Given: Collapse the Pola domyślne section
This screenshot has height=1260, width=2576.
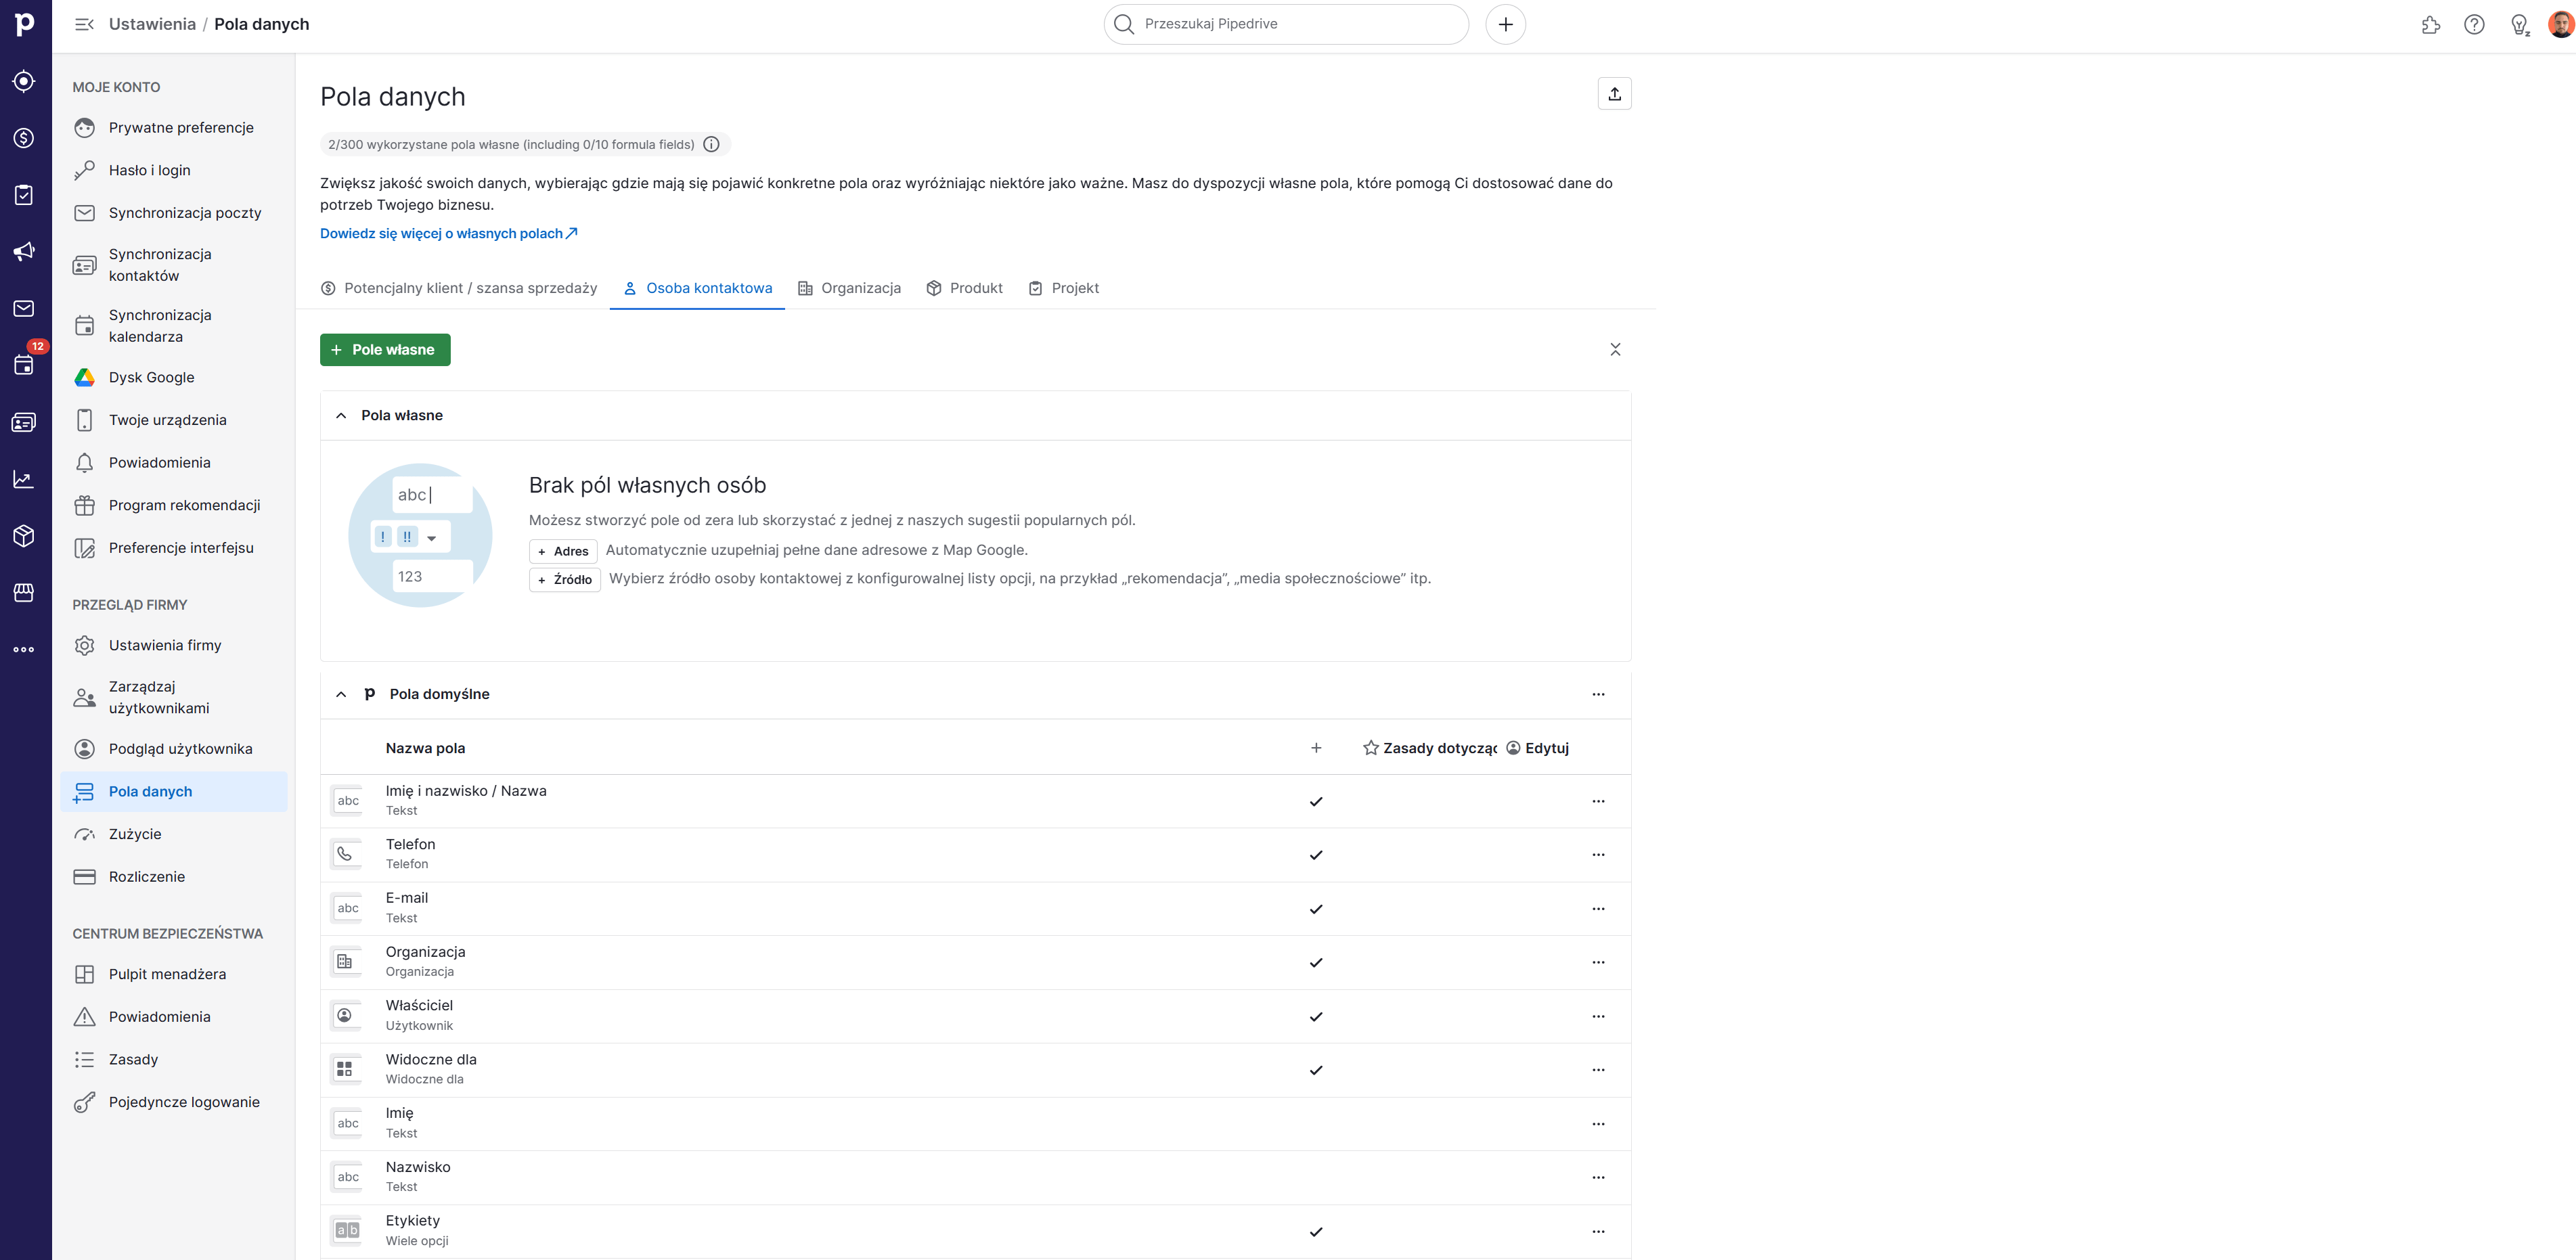Looking at the screenshot, I should [x=341, y=694].
